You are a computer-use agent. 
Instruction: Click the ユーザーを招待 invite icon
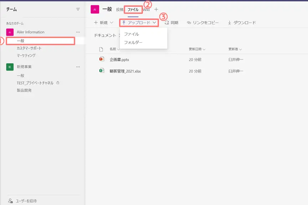(10, 200)
